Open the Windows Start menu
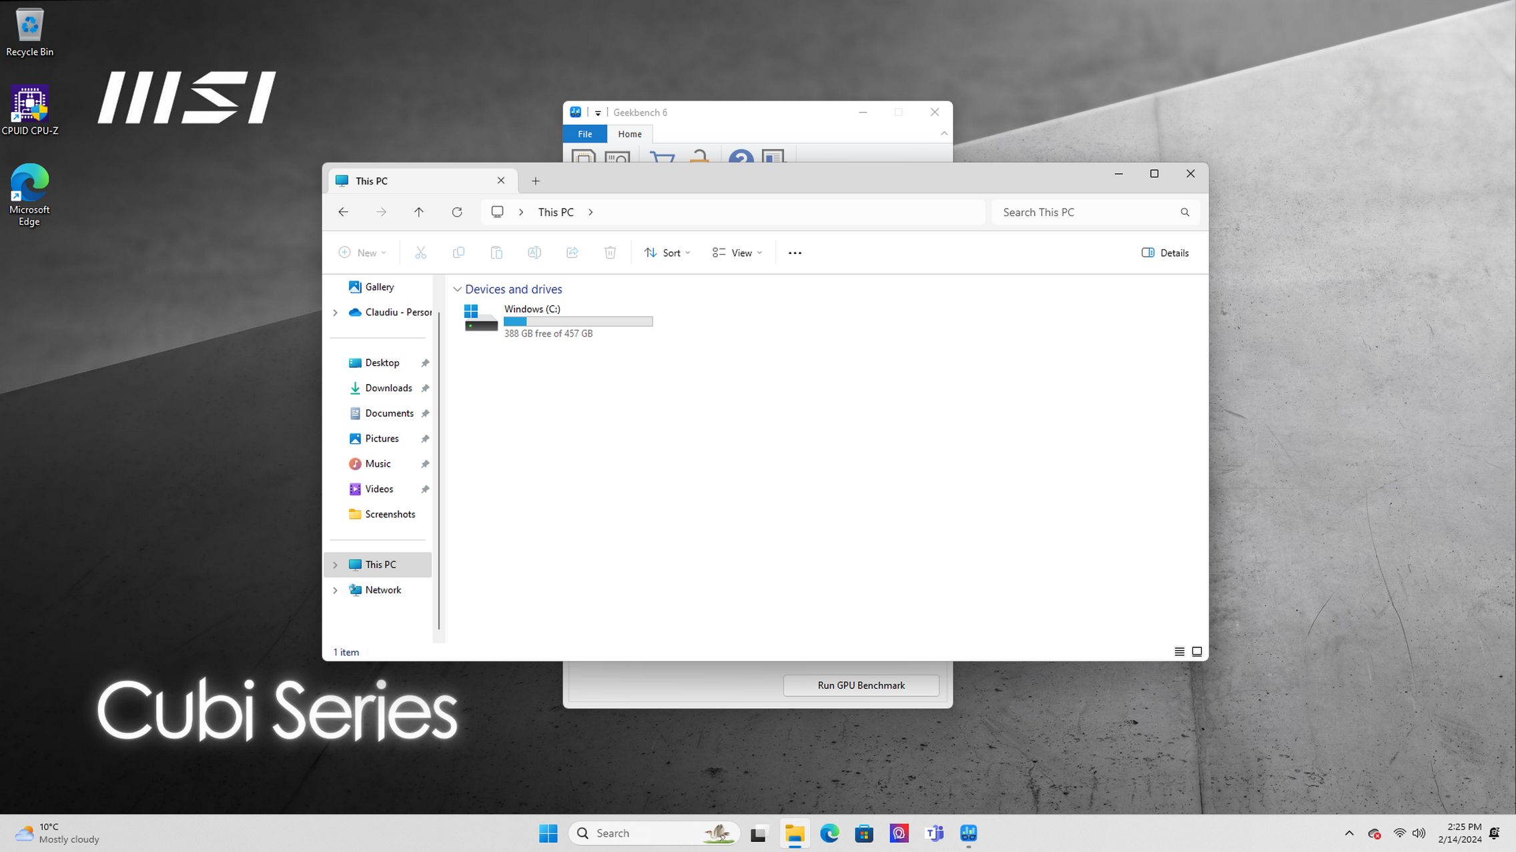This screenshot has height=852, width=1516. pos(548,833)
